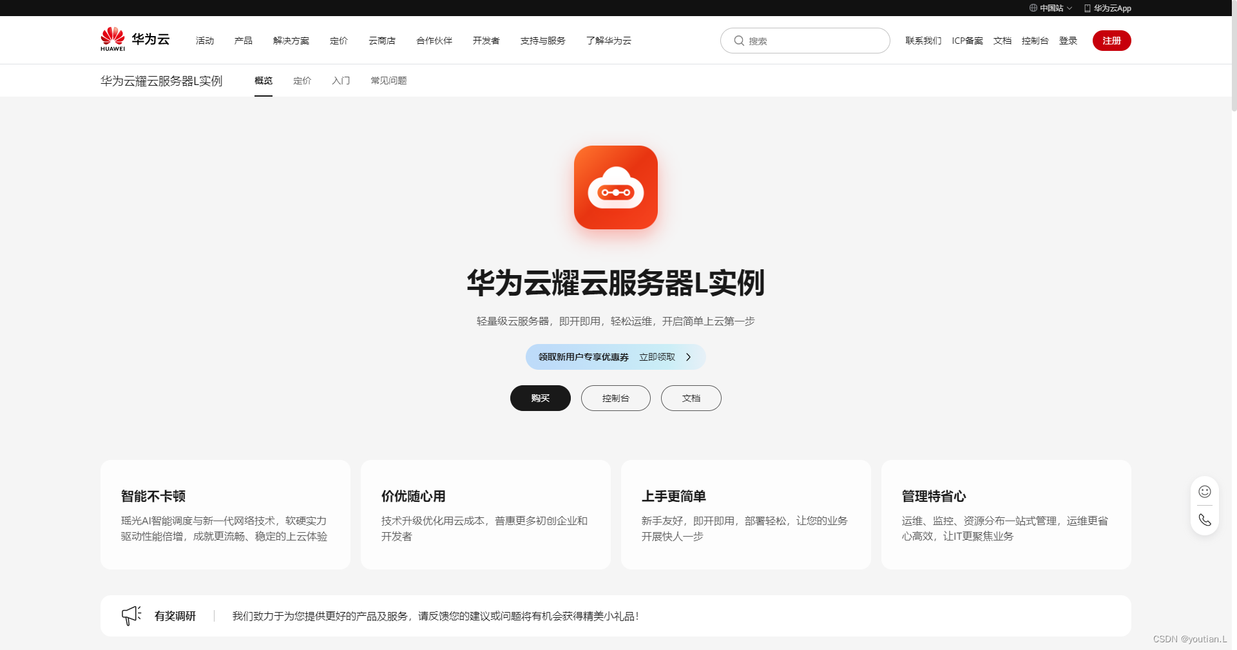Open the 联系我们 link
Viewport: 1237px width, 650px height.
(923, 41)
